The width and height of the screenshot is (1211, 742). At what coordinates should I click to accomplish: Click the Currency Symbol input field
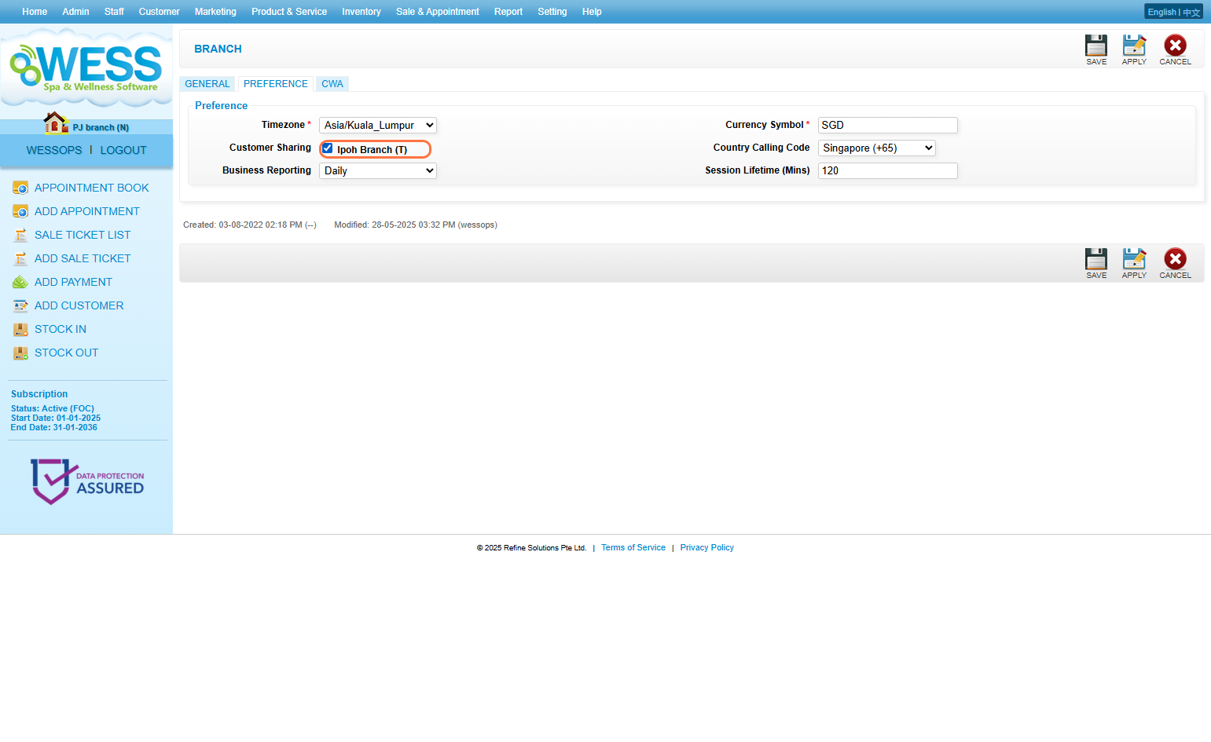coord(887,126)
